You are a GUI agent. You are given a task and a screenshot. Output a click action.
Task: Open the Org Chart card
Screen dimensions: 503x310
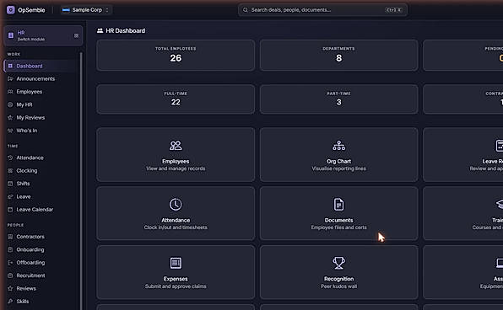[338, 155]
